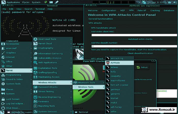Click the Forensics icon

35,102
